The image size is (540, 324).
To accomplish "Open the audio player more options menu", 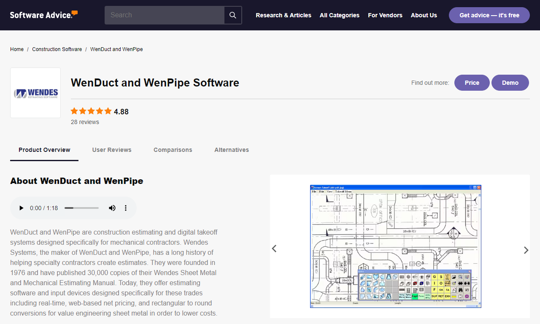I will click(125, 208).
